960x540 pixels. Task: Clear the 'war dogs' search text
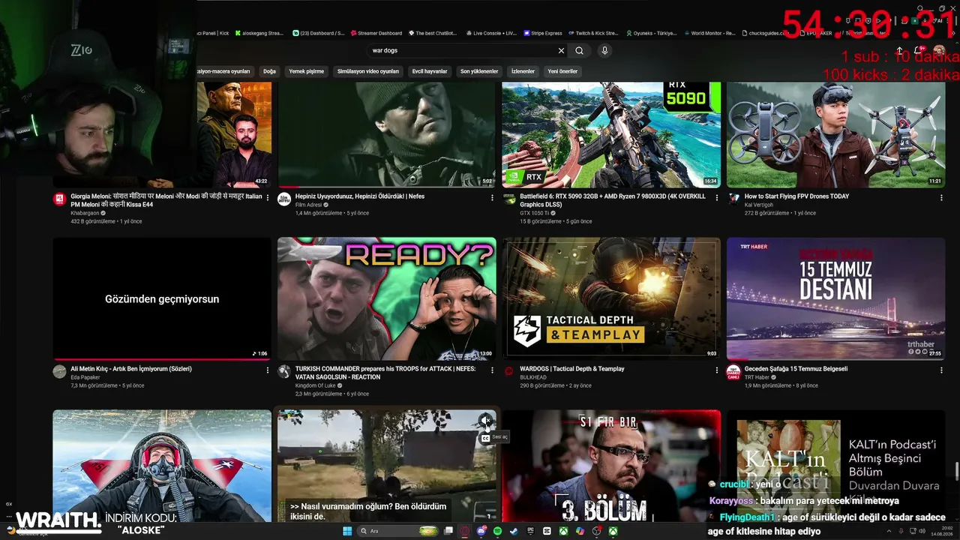[x=561, y=51]
